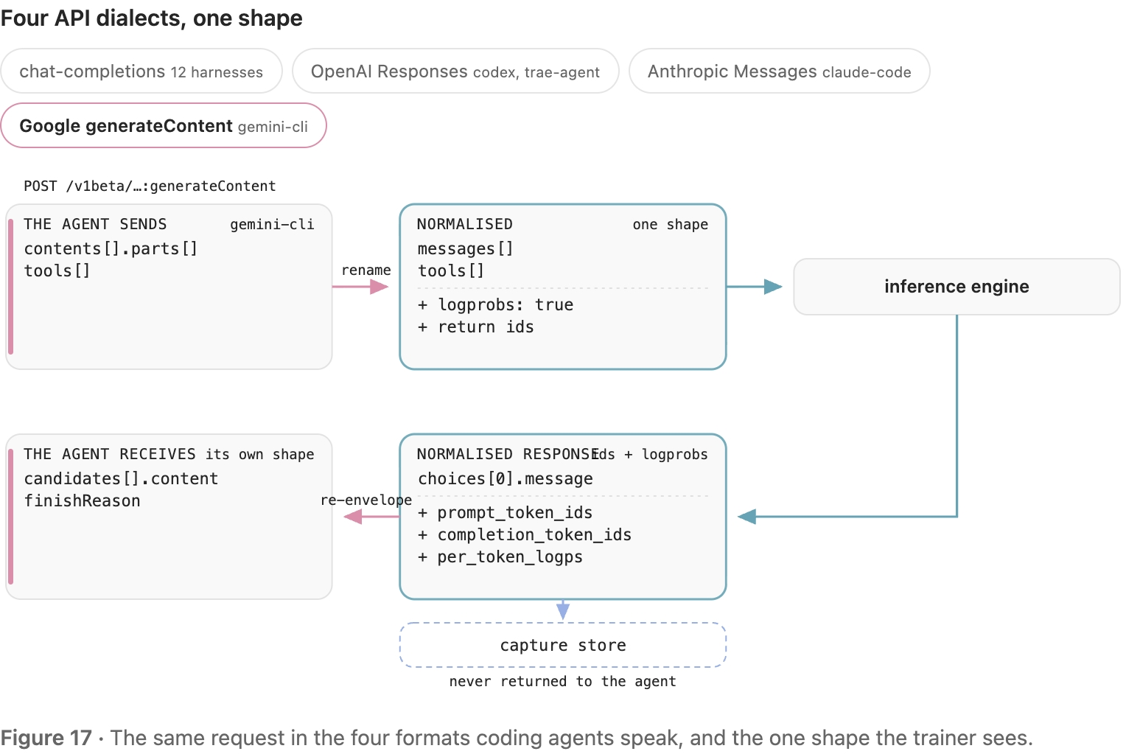The width and height of the screenshot is (1126, 754).
Task: Click THE AGENT SENDS panel
Action: click(169, 287)
